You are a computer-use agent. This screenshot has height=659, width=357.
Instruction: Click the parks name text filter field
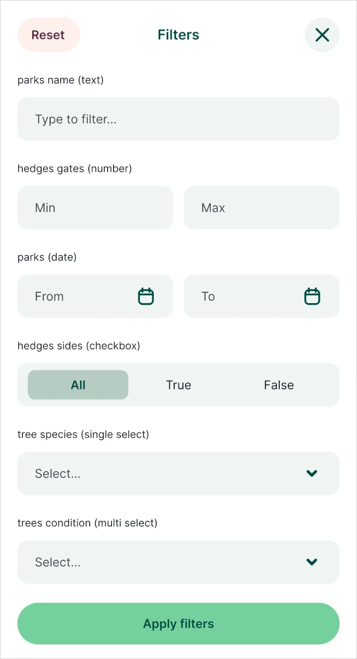(x=178, y=119)
